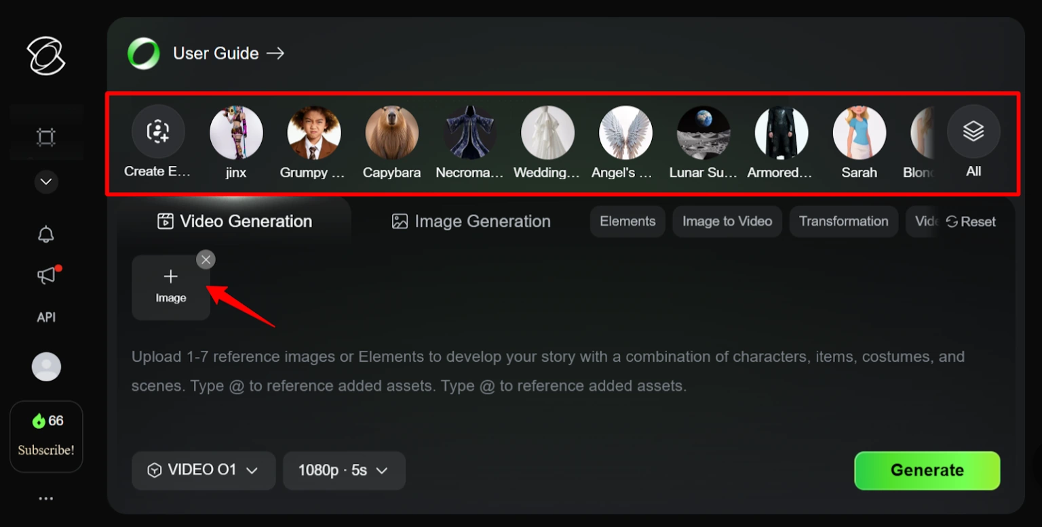
Task: Toggle the Elements filter
Action: tap(627, 222)
